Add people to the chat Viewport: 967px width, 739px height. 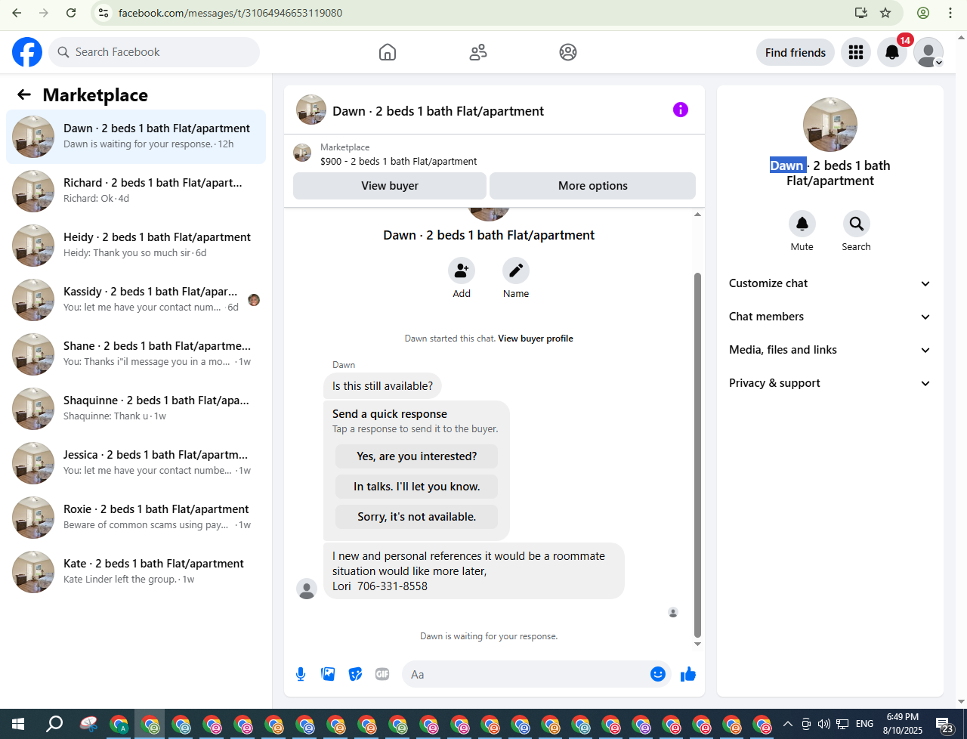(x=462, y=271)
